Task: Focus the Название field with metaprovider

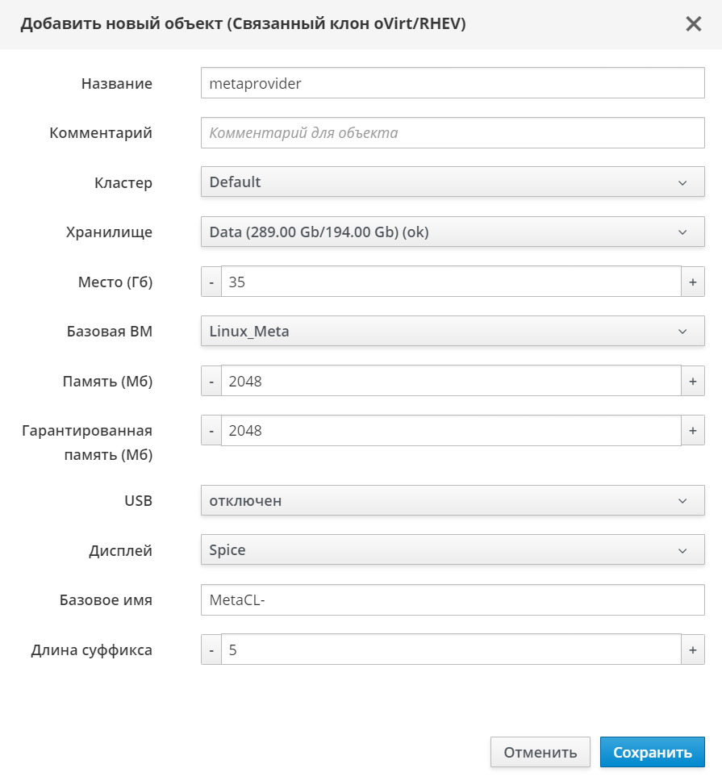Action: tap(452, 83)
